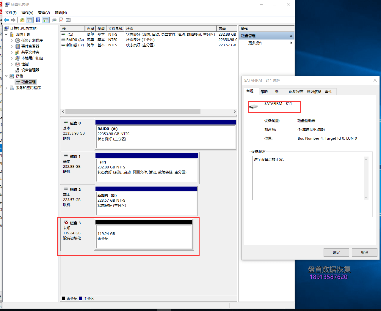Click the disk drive icon in SATAFIRM properties
Screen dimensions: 381x311
pyautogui.click(x=253, y=106)
